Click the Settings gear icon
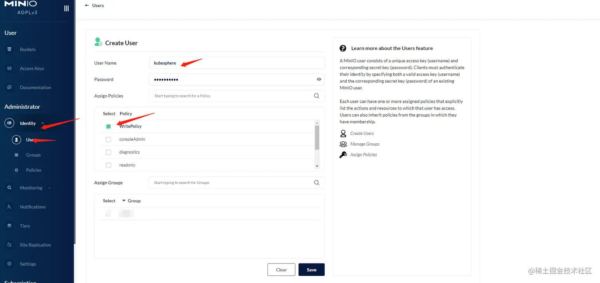 9,264
